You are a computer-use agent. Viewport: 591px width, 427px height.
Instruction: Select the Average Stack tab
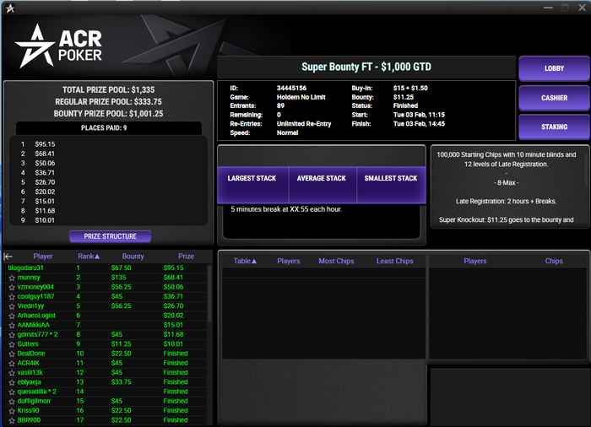[x=323, y=184]
